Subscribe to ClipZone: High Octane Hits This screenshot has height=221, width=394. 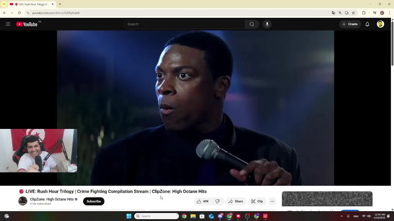tap(94, 201)
